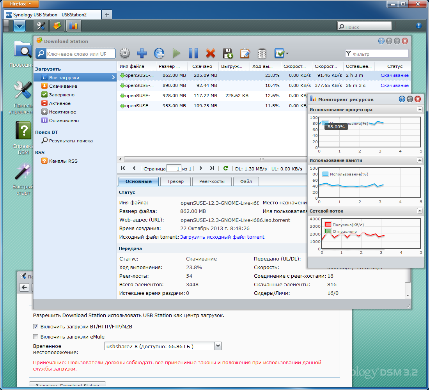The height and width of the screenshot is (390, 429).
Task: Toggle enable BT/HTTP/FTP/NZB downloads checkbox
Action: click(x=35, y=326)
